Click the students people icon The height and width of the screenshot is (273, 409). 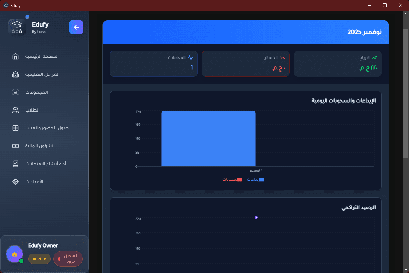pyautogui.click(x=16, y=110)
